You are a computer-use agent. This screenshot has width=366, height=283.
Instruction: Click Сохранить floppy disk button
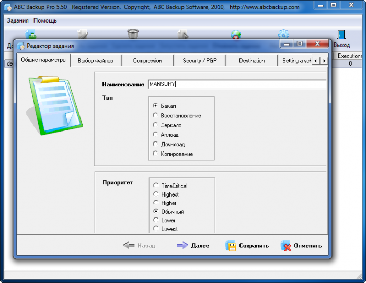[x=247, y=245]
